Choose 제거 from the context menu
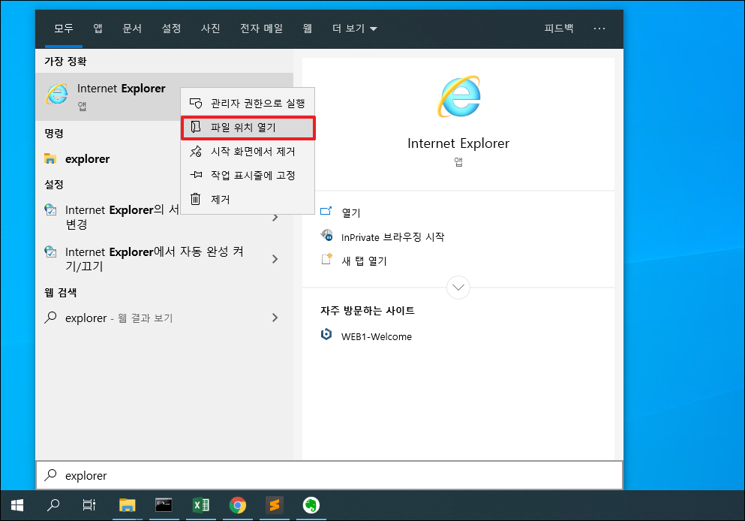Viewport: 745px width, 521px height. click(248, 199)
